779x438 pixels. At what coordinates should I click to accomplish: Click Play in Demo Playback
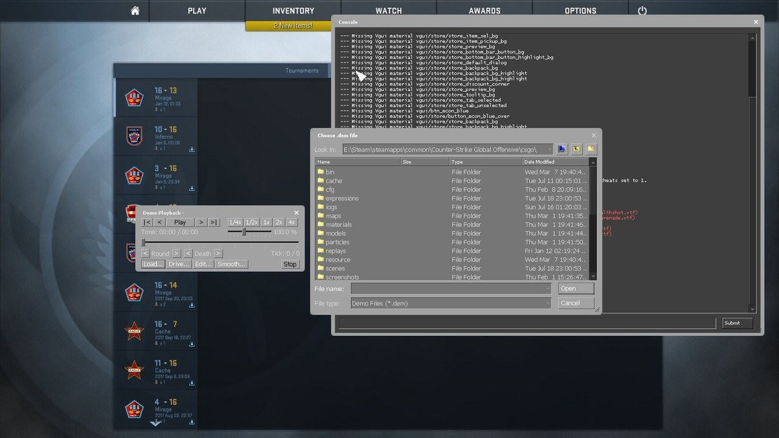pyautogui.click(x=180, y=222)
